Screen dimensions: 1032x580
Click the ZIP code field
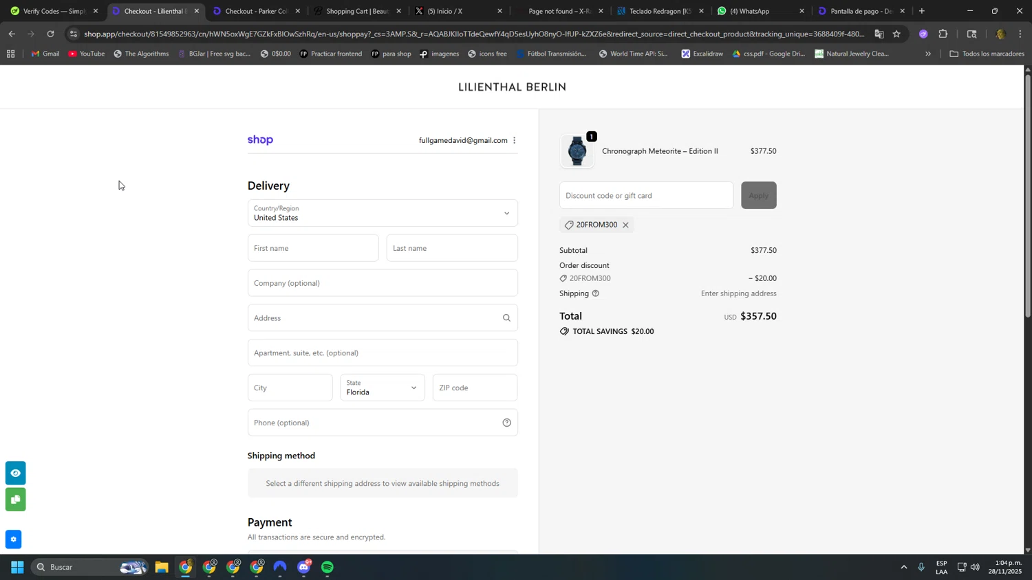click(x=475, y=388)
